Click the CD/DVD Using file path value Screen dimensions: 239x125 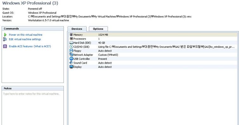click(166, 47)
